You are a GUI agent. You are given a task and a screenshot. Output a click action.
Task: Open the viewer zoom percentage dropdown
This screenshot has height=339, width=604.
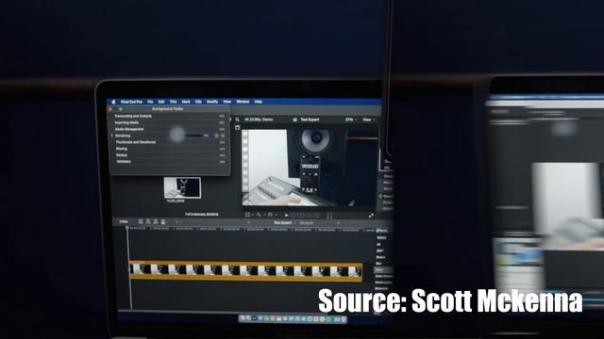(x=350, y=120)
